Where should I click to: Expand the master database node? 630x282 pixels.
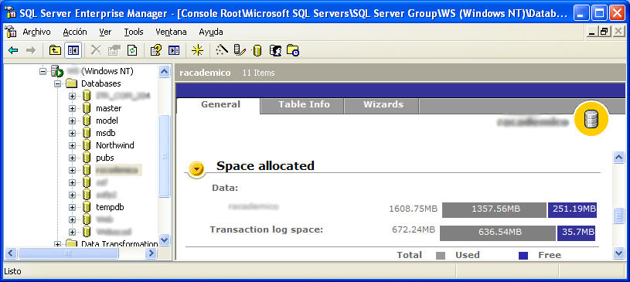72,108
